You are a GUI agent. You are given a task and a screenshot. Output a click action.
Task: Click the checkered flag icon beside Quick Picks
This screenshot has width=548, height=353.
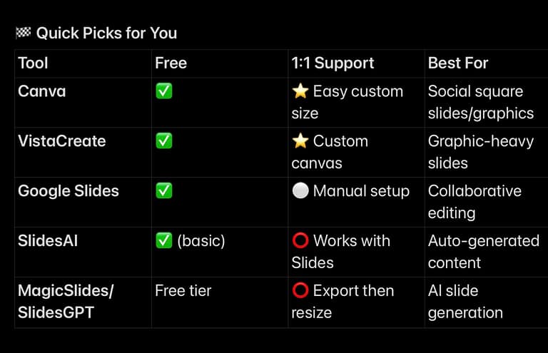click(23, 33)
